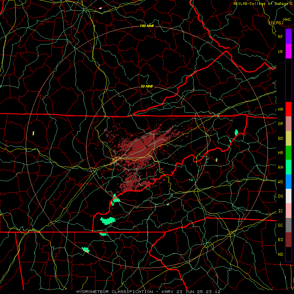
Task: Click the GC legend label
Action: (281, 225)
